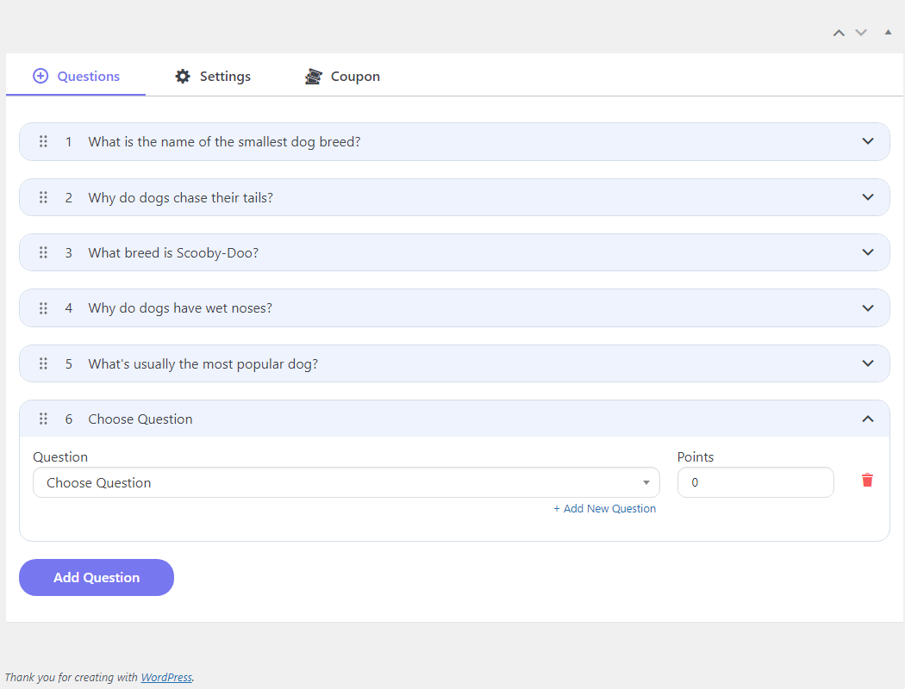Expand question 1 about smallest dog breed
The image size is (905, 689).
[868, 141]
